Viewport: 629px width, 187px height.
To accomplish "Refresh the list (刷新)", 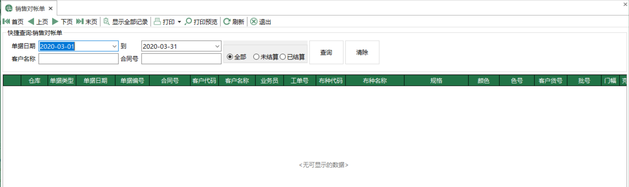I will coord(234,22).
